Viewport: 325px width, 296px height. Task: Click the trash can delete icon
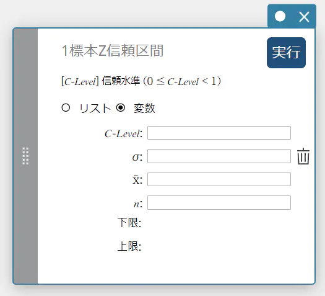(303, 156)
